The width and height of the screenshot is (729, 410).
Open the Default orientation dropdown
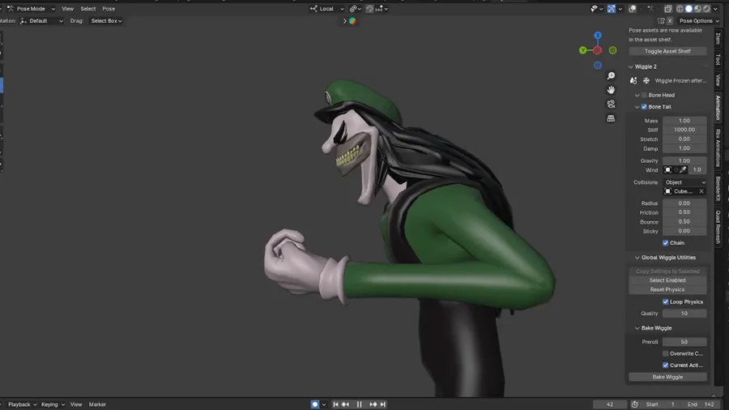click(x=42, y=21)
